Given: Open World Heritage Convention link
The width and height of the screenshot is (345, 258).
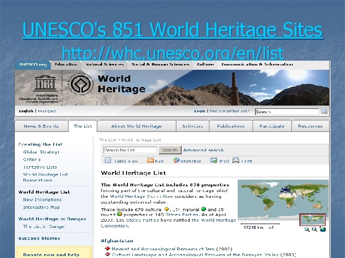Looking at the screenshot, I should pos(168,223).
